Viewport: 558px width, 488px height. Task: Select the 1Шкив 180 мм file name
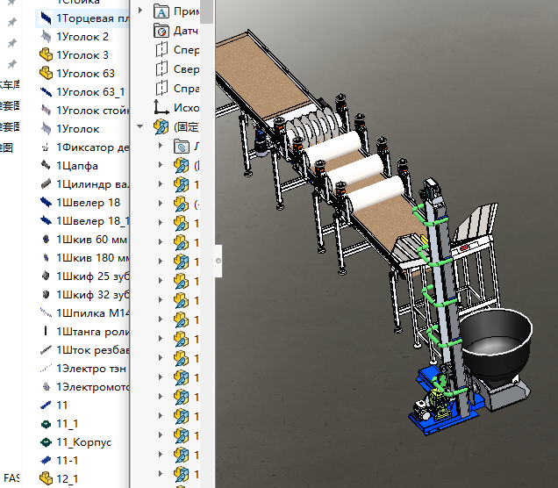pyautogui.click(x=92, y=258)
